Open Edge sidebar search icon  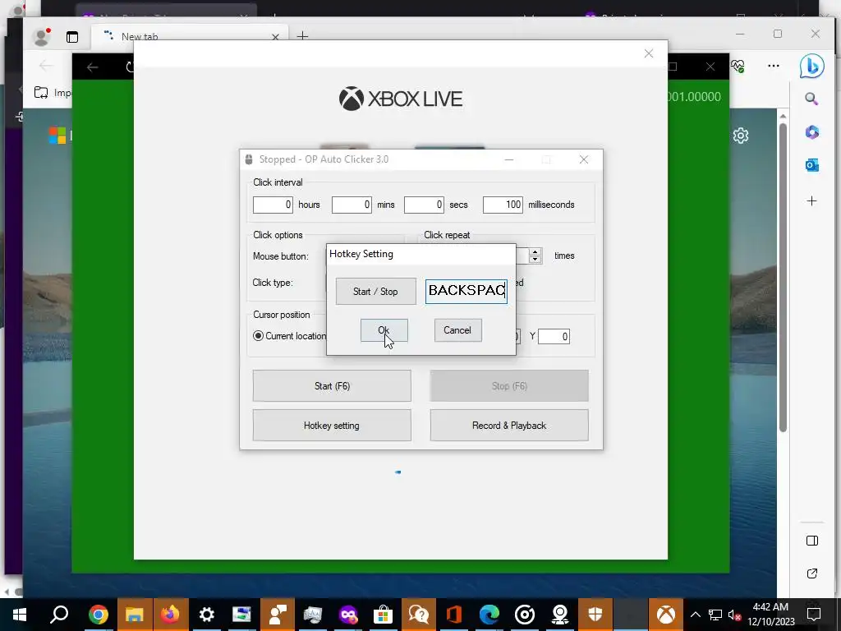(x=811, y=99)
